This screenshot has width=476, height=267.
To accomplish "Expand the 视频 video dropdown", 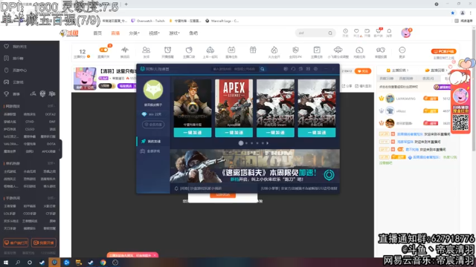I will (154, 33).
